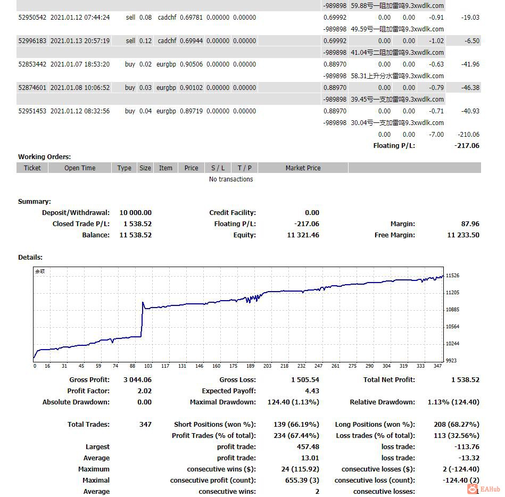
Task: Click the No transactions message
Action: pyautogui.click(x=231, y=179)
